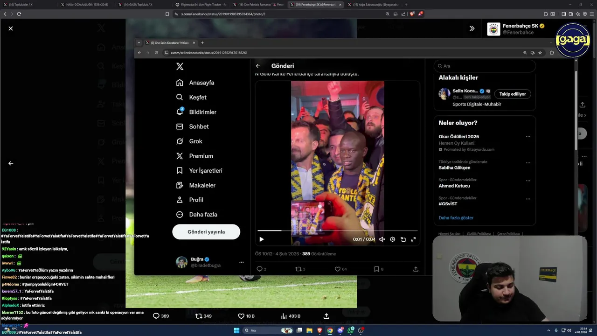Unmute the video with the speaker icon
Image resolution: width=597 pixels, height=336 pixels.
(x=382, y=239)
